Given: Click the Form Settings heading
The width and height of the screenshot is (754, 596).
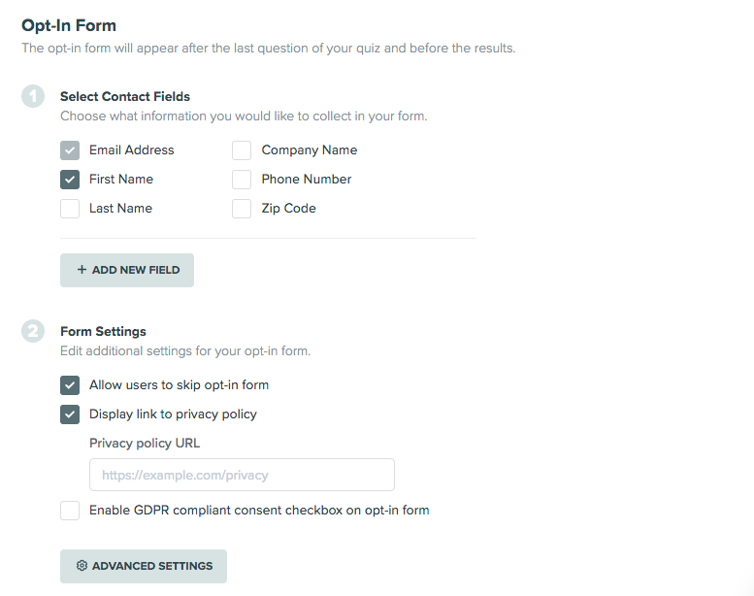Looking at the screenshot, I should (x=103, y=331).
